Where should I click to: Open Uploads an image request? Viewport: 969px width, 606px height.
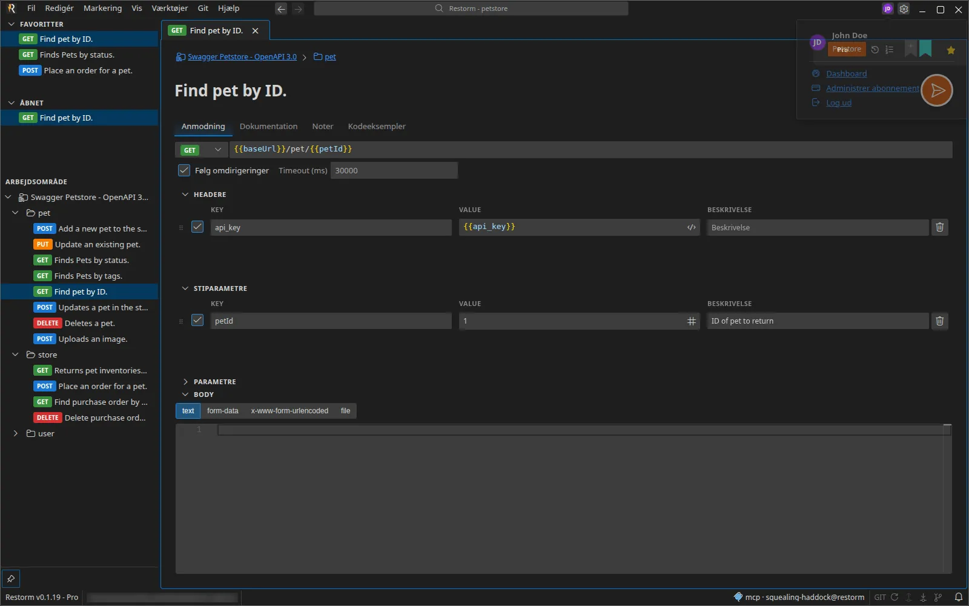pyautogui.click(x=79, y=339)
